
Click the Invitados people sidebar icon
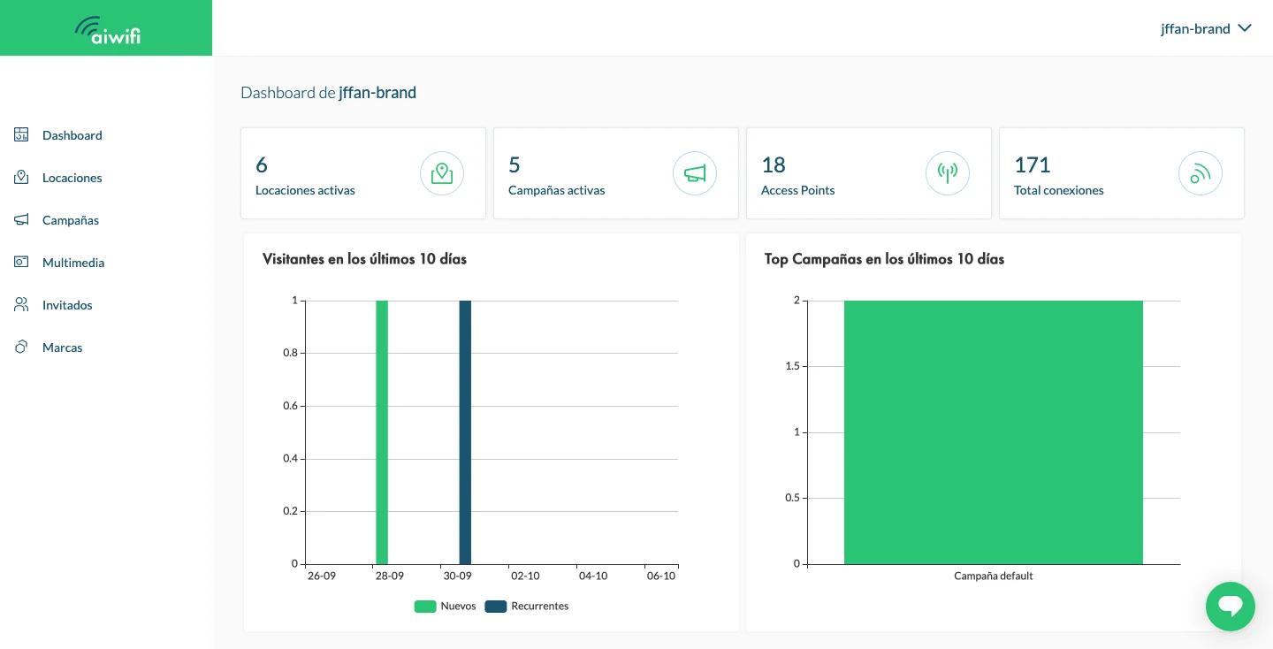[x=21, y=305]
